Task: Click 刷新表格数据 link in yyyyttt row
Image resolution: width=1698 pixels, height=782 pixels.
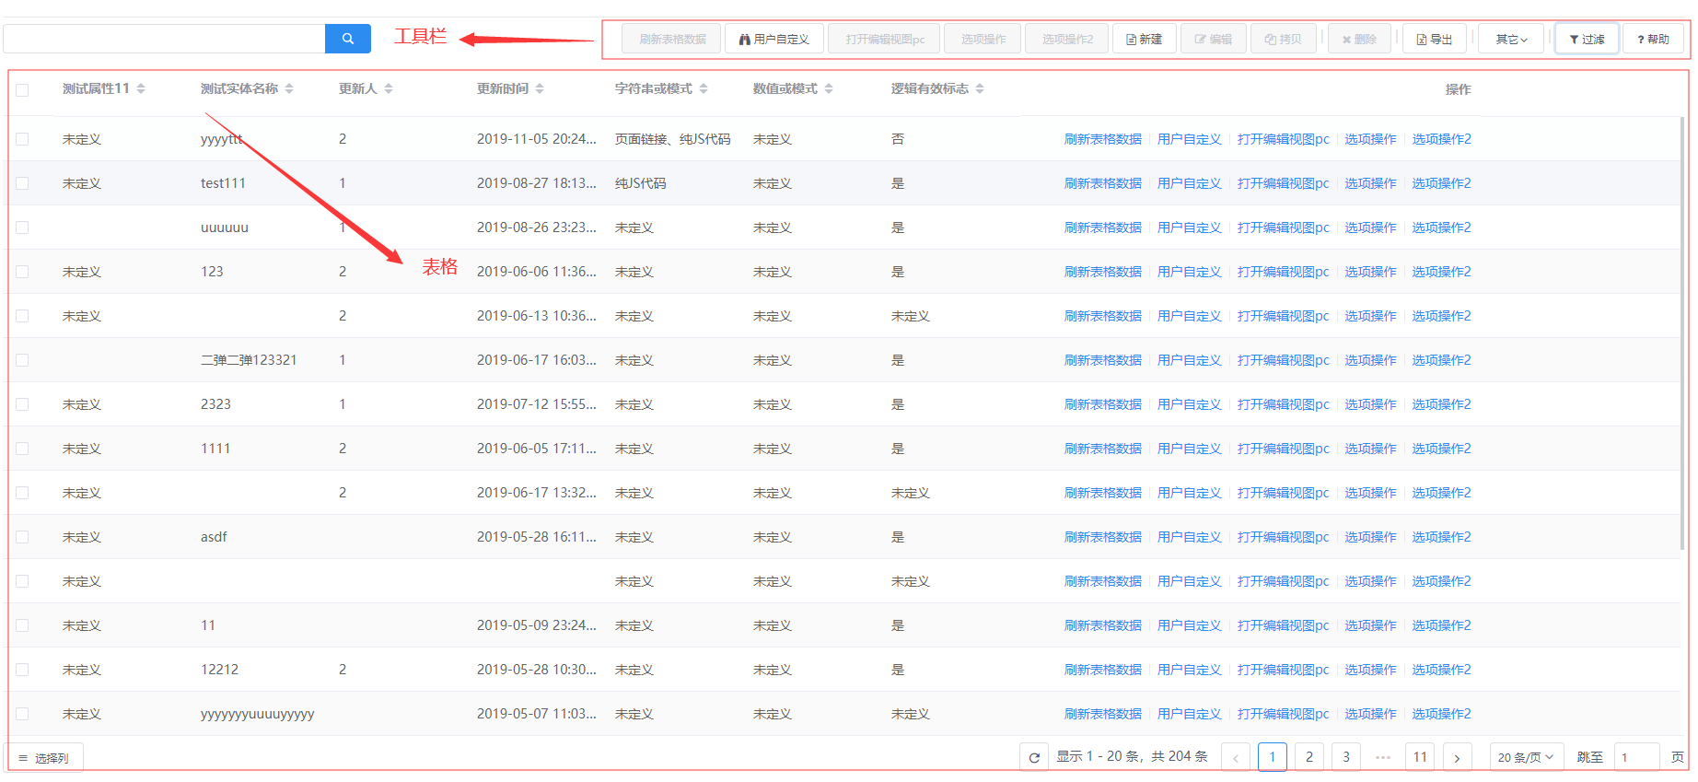Action: tap(1103, 139)
